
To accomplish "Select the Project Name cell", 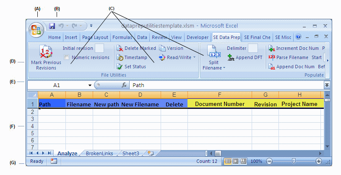I will [x=299, y=103].
